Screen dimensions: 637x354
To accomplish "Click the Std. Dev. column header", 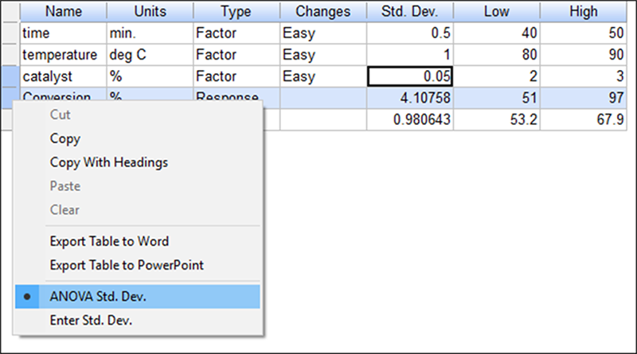I will tap(410, 12).
